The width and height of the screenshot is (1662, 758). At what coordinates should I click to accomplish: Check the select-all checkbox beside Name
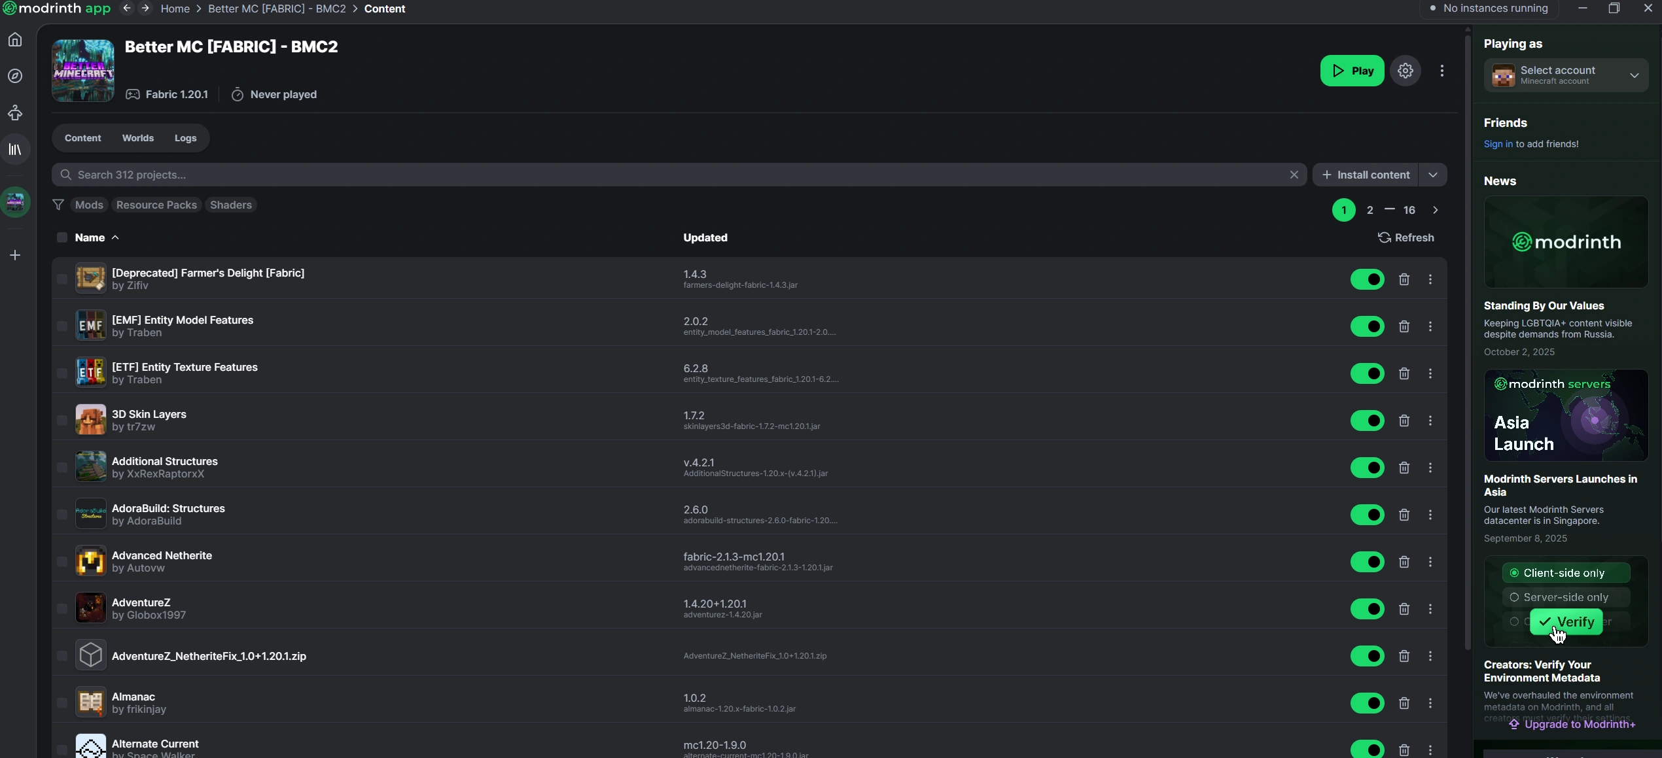coord(62,237)
